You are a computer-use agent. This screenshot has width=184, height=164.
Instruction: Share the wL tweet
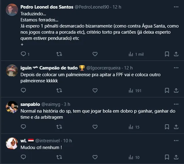point(176,157)
